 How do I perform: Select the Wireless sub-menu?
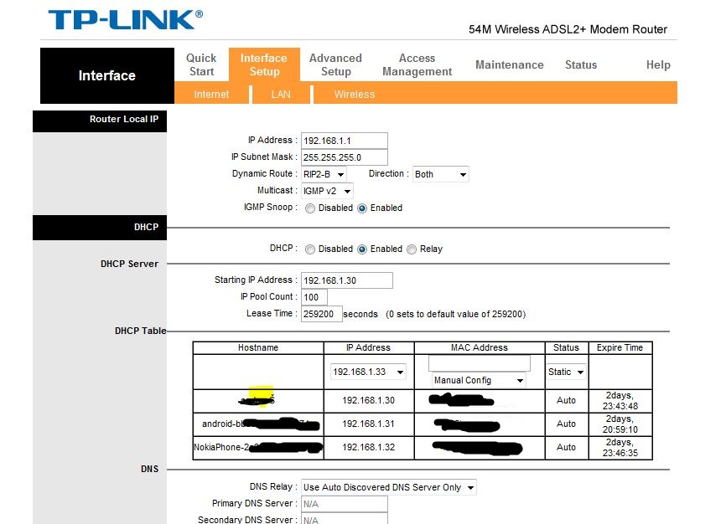pos(355,95)
